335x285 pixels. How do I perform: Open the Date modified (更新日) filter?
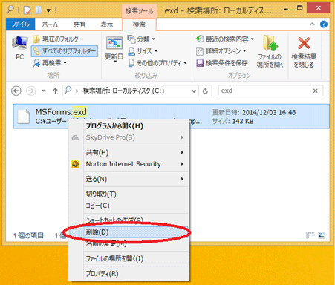click(114, 49)
